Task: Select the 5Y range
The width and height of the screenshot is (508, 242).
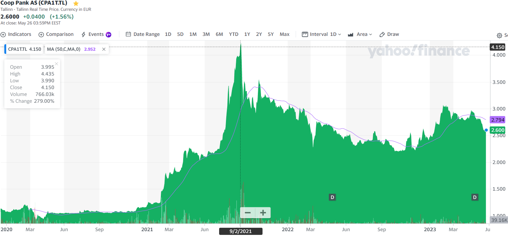Action: pyautogui.click(x=271, y=34)
